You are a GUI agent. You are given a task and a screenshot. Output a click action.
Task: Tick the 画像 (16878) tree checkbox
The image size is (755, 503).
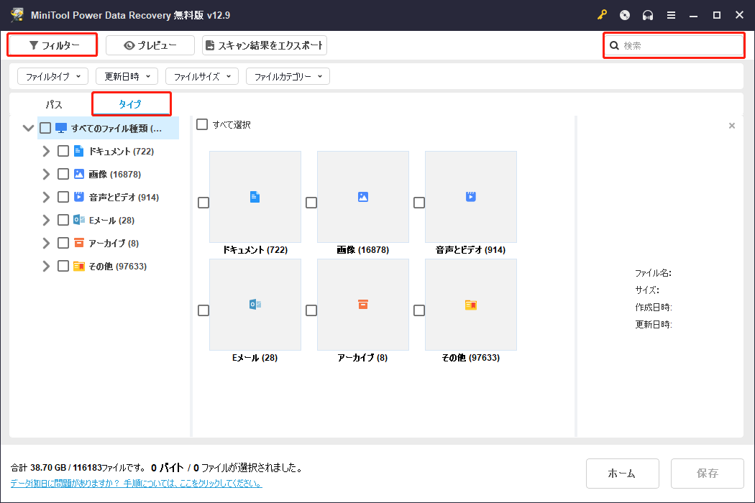pos(63,174)
